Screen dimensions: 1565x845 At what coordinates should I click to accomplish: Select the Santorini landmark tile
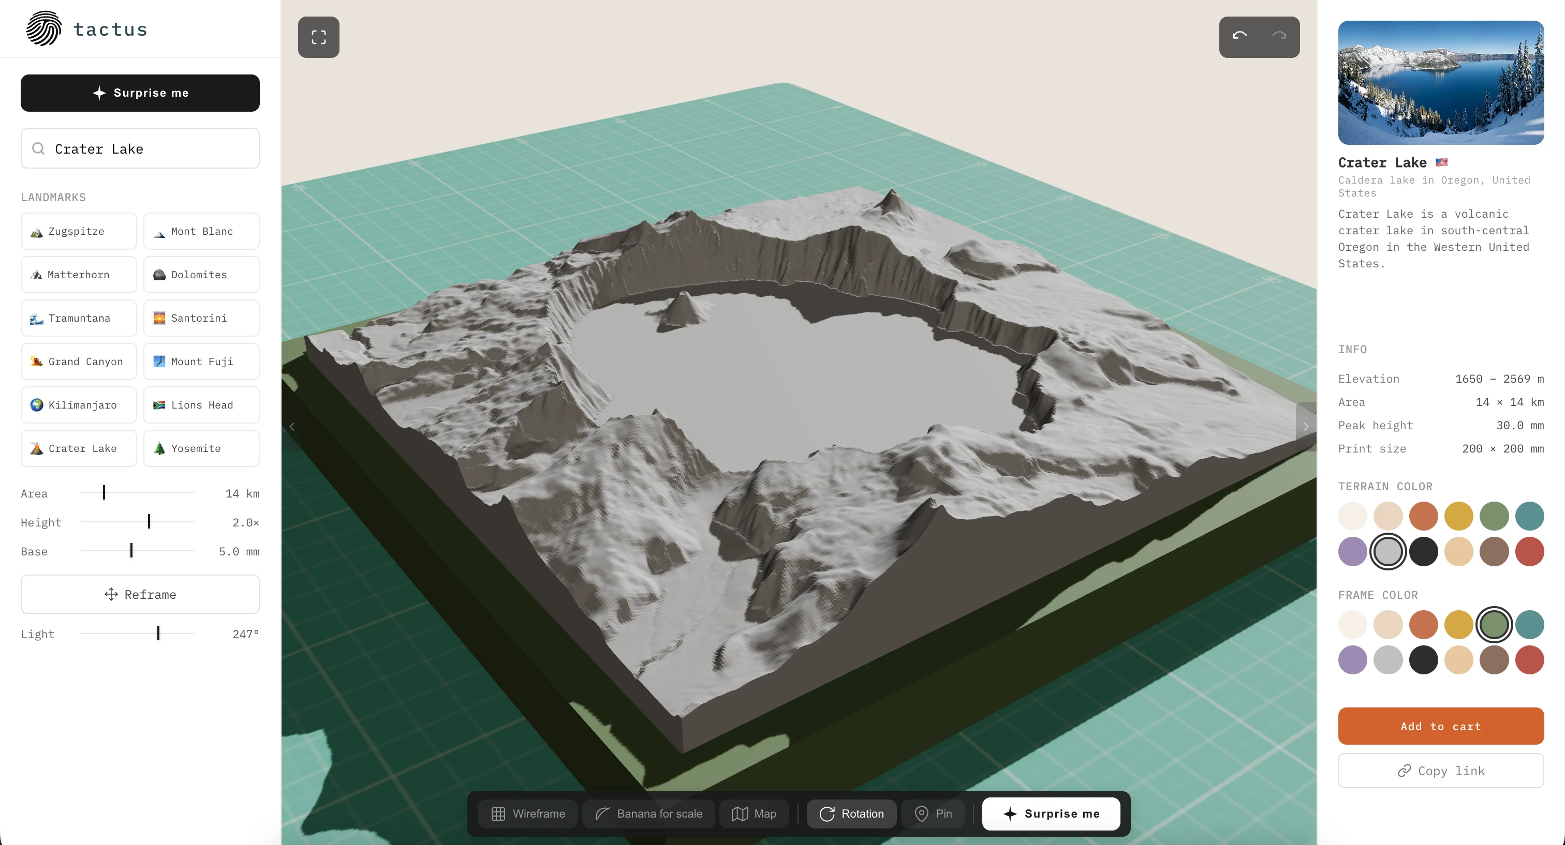(x=201, y=318)
